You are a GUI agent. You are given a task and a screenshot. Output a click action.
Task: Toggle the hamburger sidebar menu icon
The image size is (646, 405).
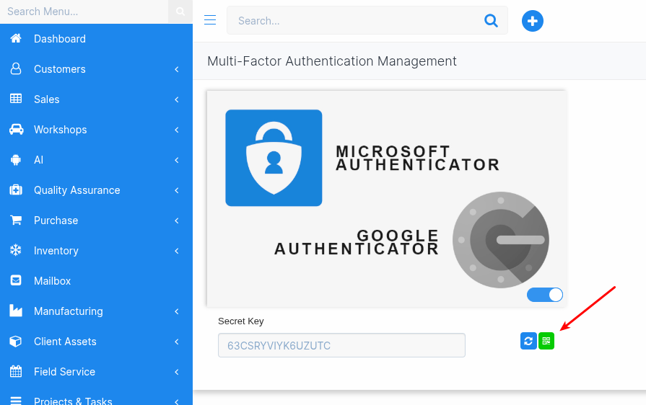pos(210,20)
